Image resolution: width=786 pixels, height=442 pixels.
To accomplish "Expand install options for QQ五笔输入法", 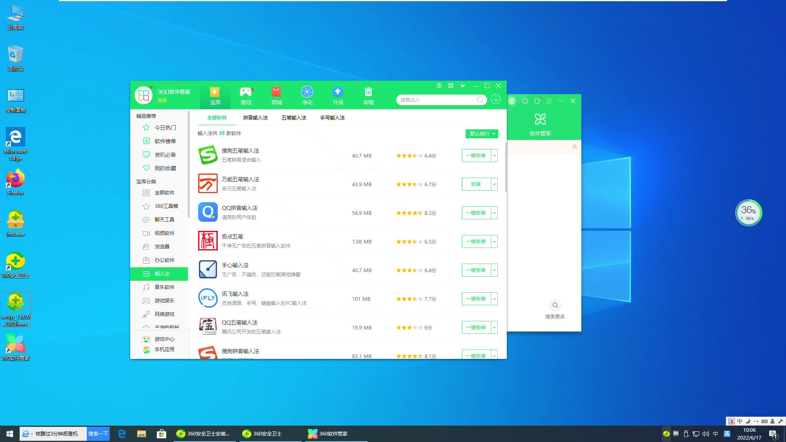I will tap(494, 327).
